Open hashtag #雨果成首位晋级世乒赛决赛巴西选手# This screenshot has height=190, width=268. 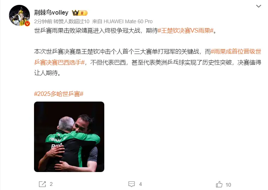click(148, 57)
